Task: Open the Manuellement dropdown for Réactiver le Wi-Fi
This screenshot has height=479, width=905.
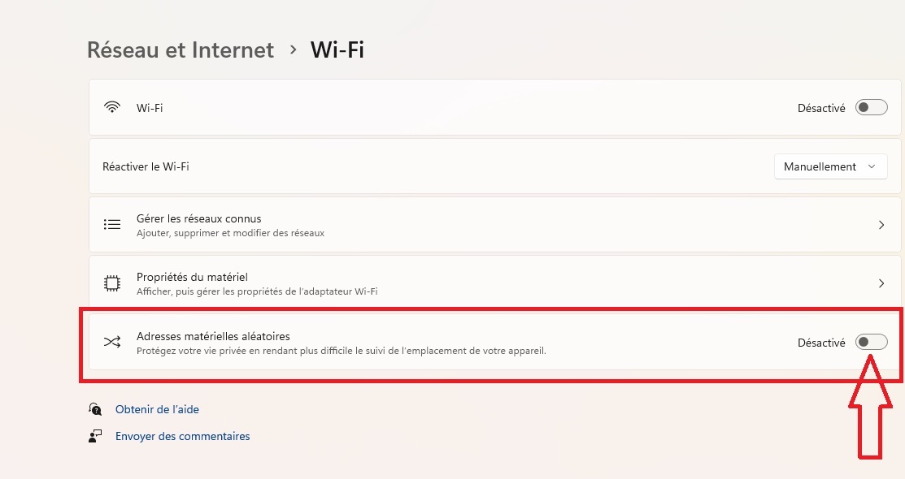Action: point(829,166)
